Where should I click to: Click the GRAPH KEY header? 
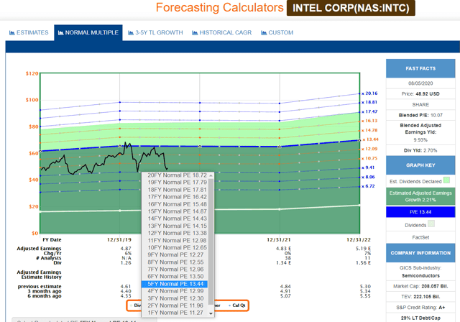420,165
